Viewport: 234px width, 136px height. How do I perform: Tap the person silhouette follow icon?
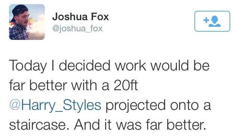tap(215, 21)
